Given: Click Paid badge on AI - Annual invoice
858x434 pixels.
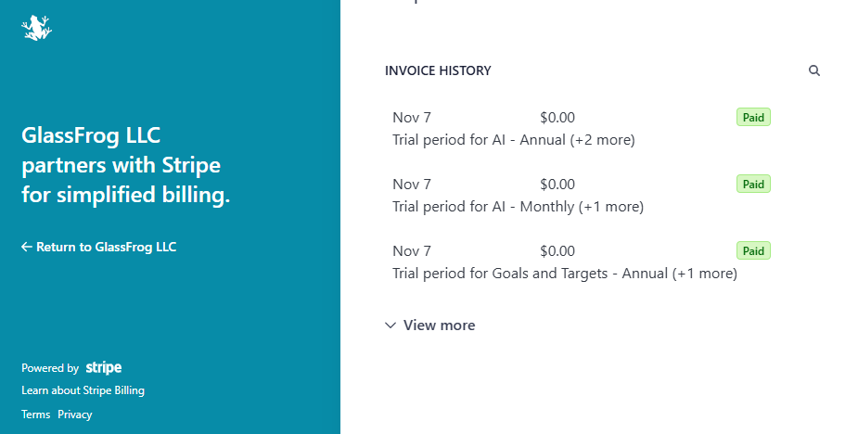Looking at the screenshot, I should pyautogui.click(x=753, y=118).
